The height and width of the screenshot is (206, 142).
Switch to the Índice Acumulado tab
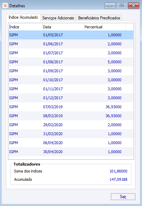23,17
